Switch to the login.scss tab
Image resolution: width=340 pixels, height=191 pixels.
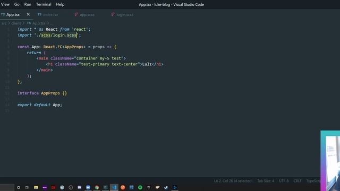coord(125,15)
